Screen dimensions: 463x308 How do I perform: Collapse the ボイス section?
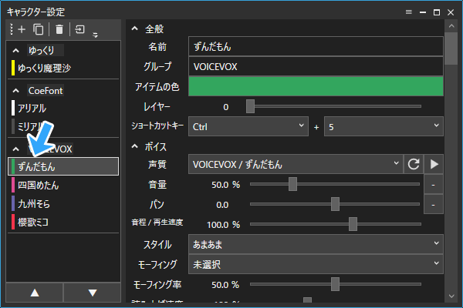coord(134,146)
